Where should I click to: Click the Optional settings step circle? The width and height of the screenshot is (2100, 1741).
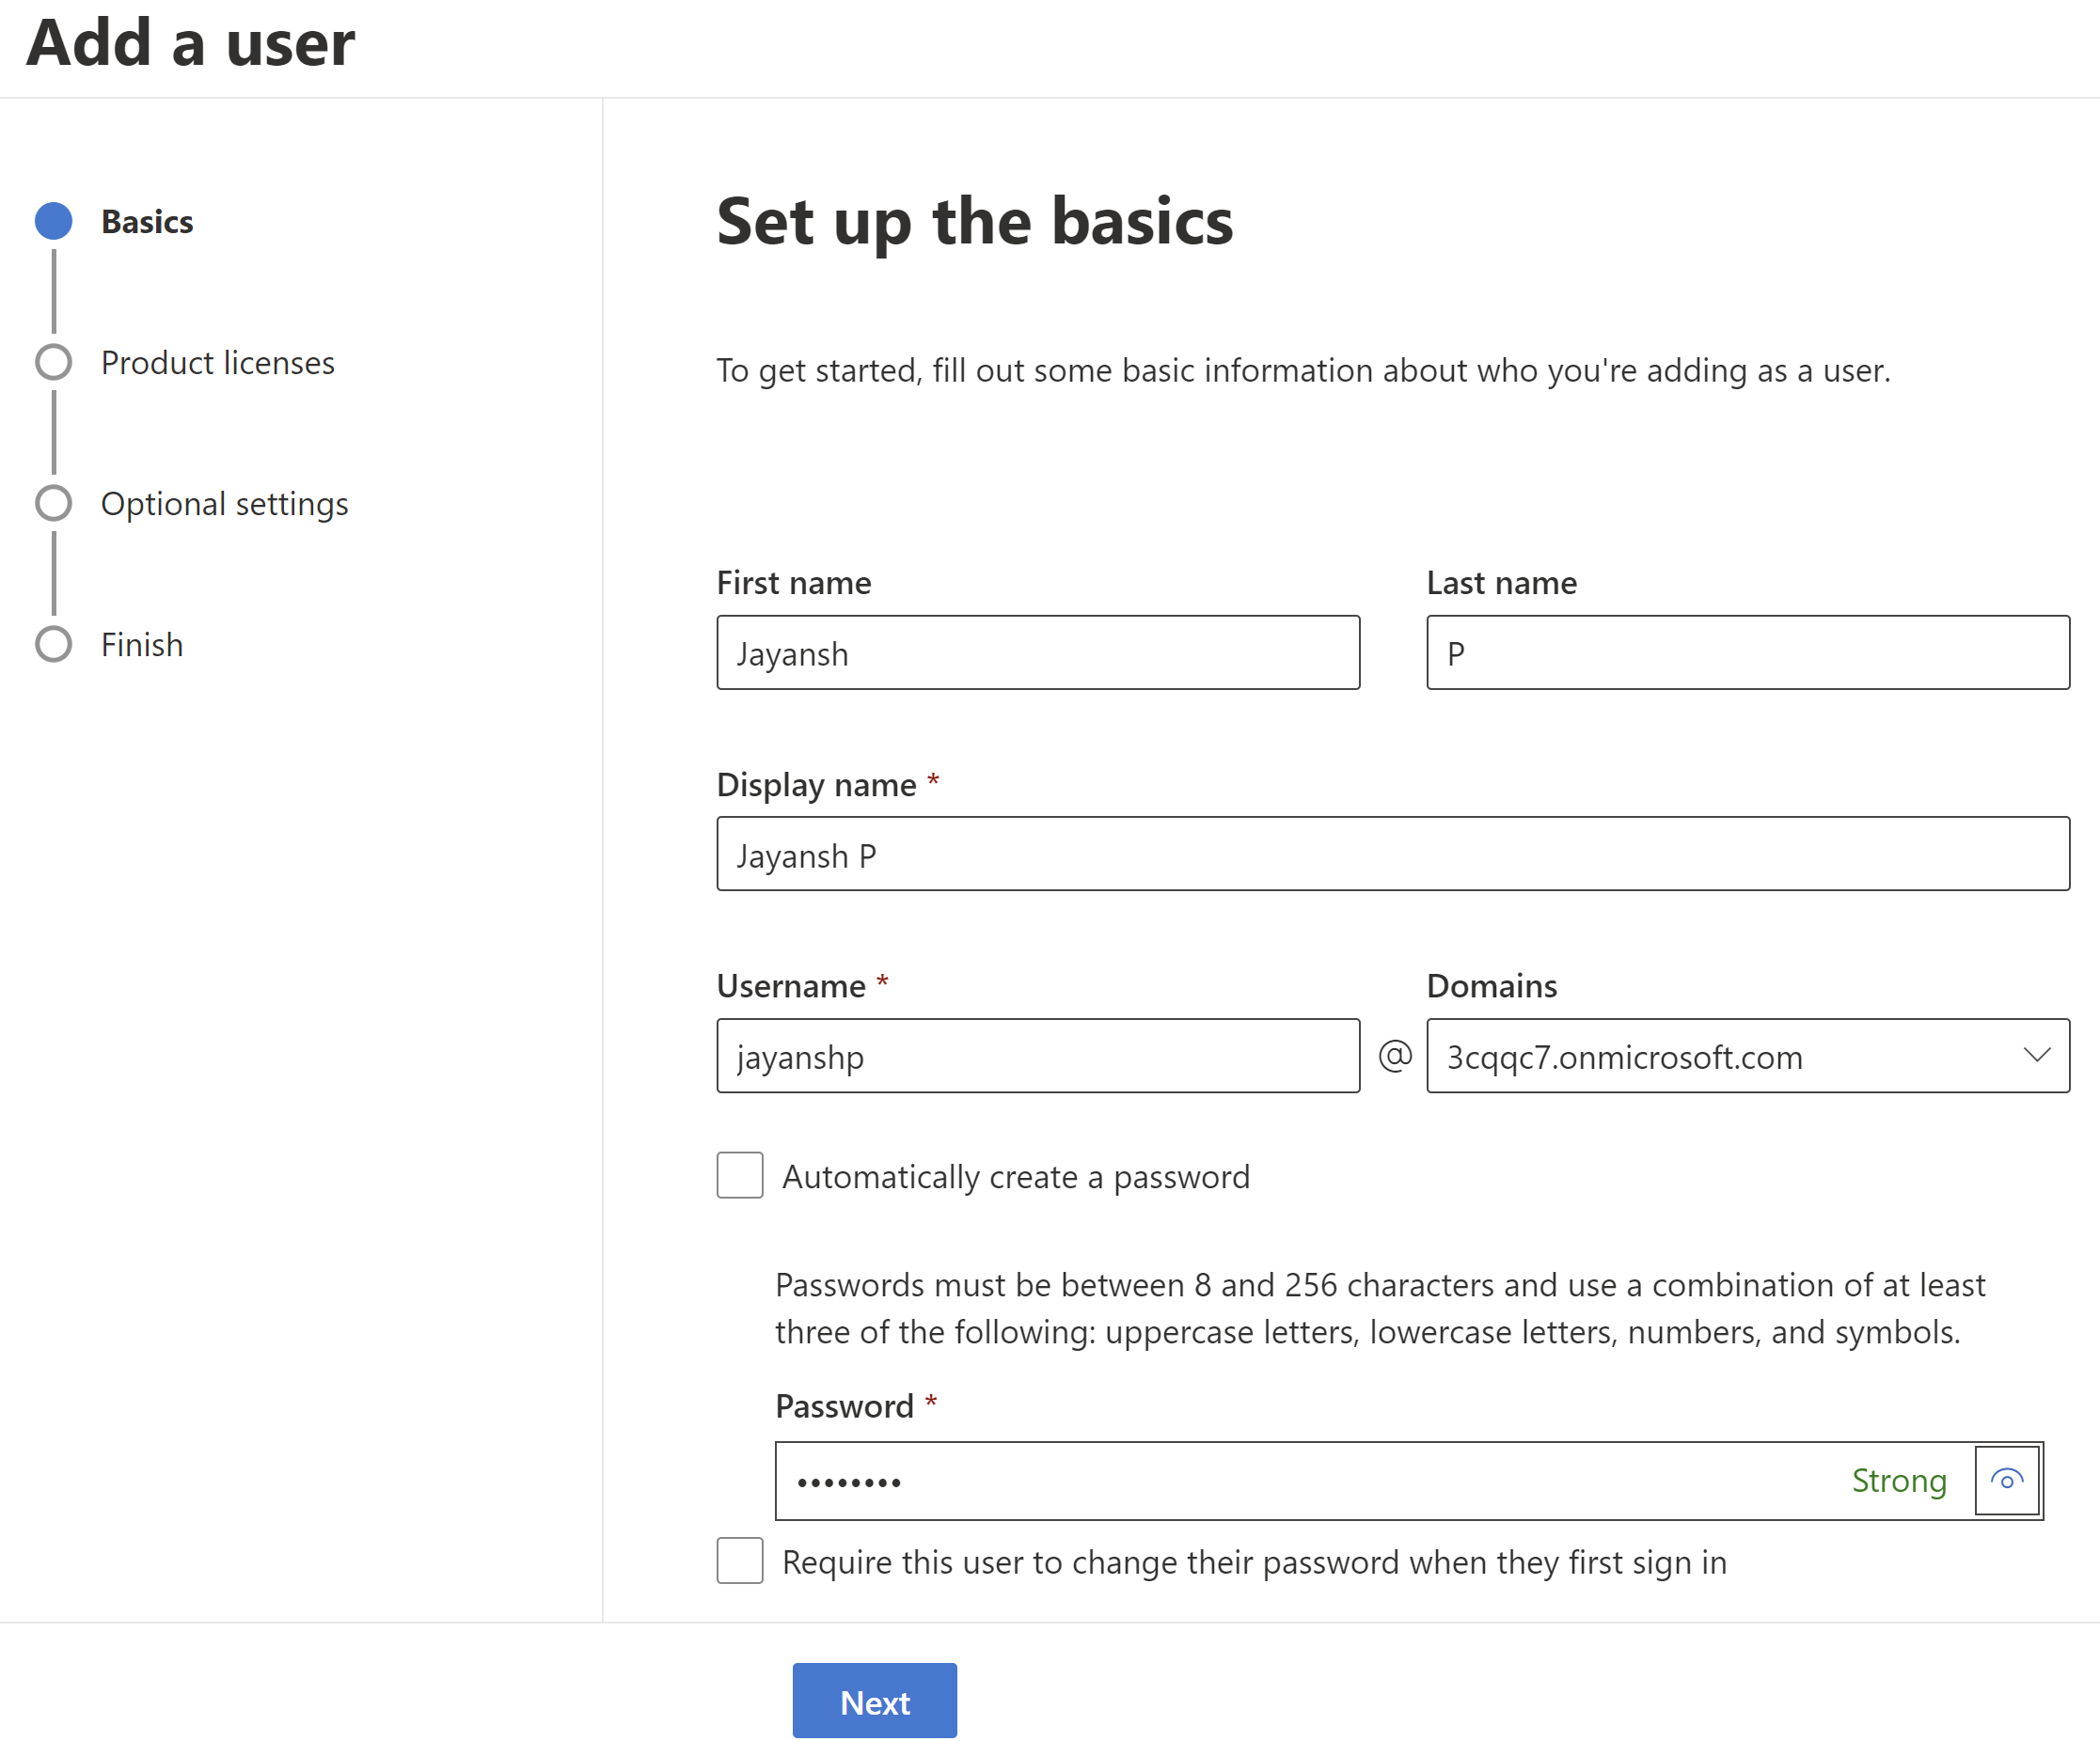click(54, 503)
